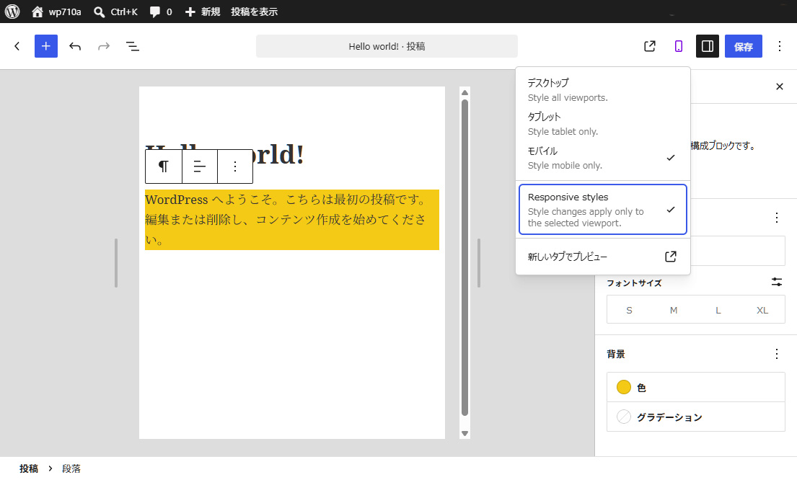
Task: Select font size XL
Action: pos(762,310)
